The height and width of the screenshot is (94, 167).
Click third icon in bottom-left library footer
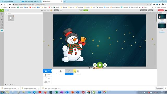click(x=10, y=84)
